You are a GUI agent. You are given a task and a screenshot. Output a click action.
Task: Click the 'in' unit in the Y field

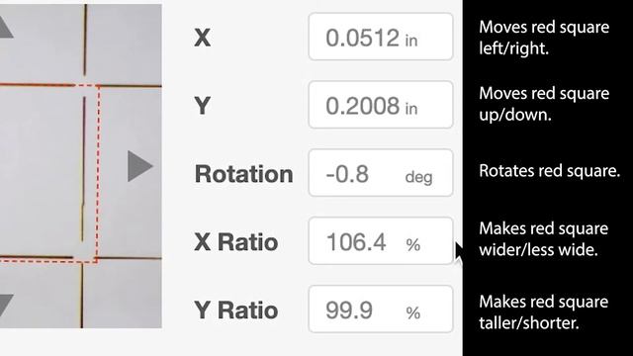click(411, 109)
